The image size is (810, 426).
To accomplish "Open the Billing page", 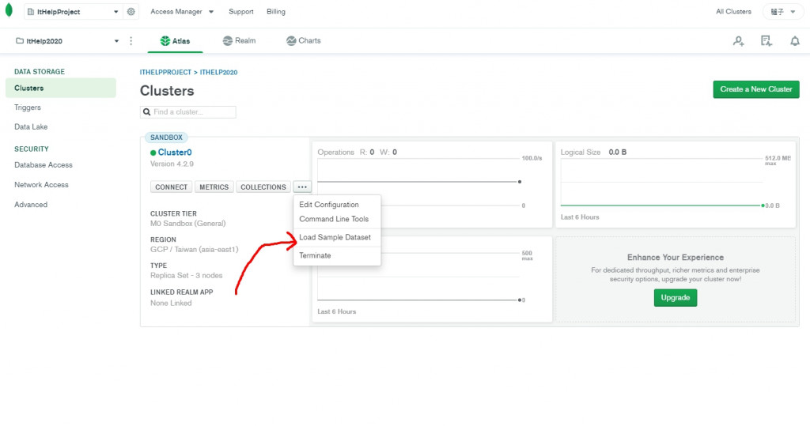I will [x=276, y=11].
